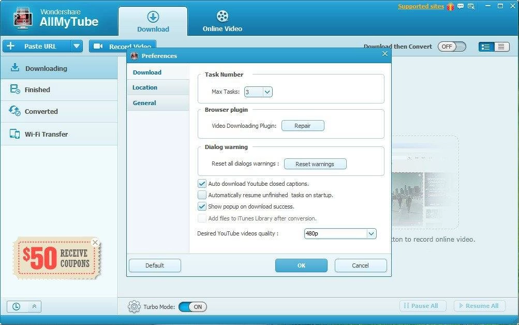Open the feedback speech bubble icon
Image resolution: width=519 pixels, height=325 pixels.
click(x=461, y=6)
